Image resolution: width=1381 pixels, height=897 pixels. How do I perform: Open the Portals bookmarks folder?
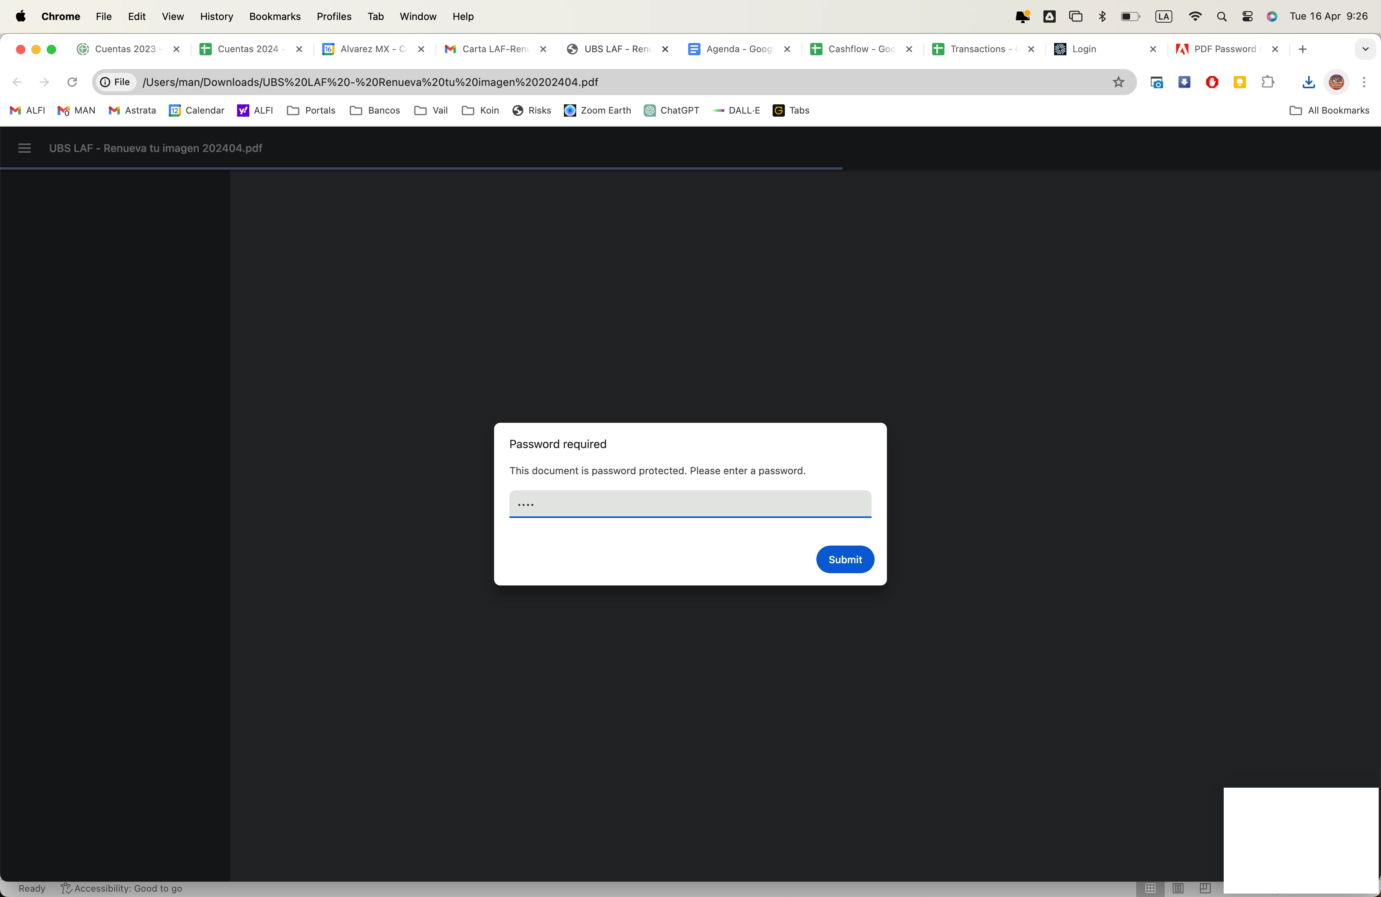click(x=311, y=110)
